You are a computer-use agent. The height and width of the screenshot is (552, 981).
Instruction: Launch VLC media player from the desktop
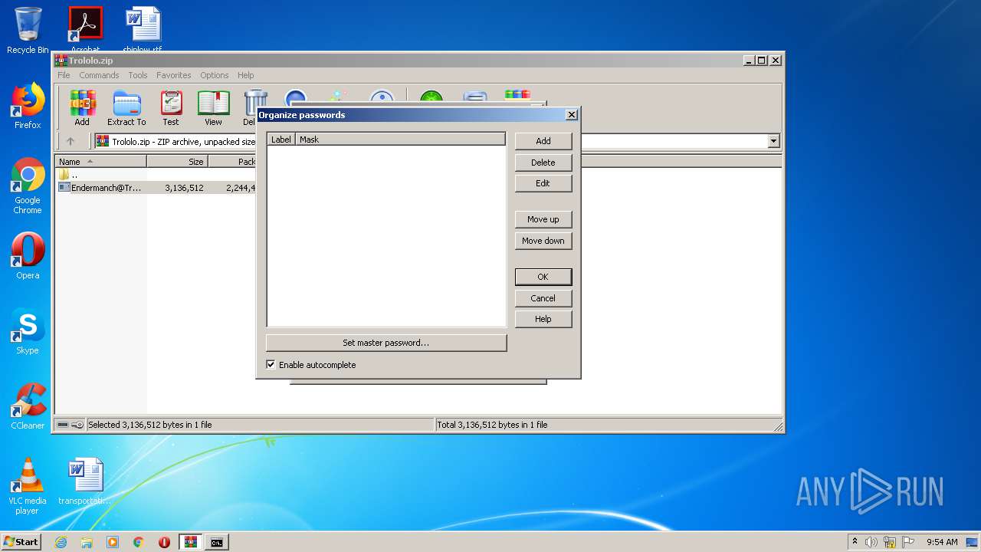28,486
